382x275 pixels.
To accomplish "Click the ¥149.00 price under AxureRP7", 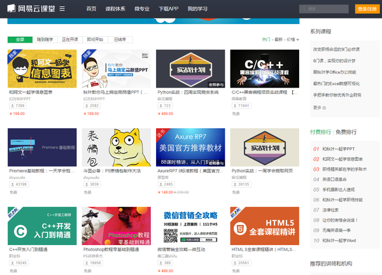I will pyautogui.click(x=166, y=192).
